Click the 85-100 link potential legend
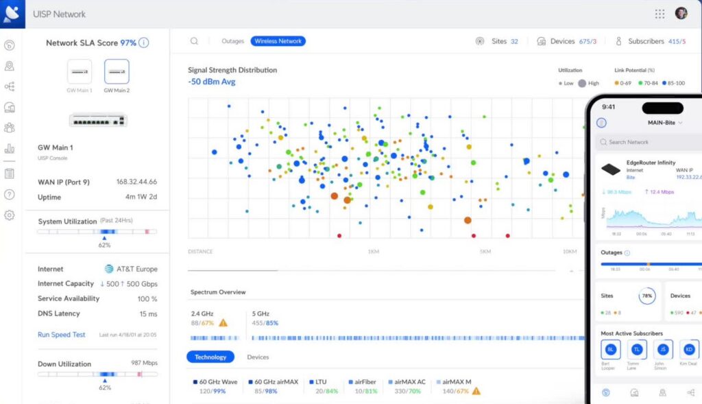 (673, 83)
